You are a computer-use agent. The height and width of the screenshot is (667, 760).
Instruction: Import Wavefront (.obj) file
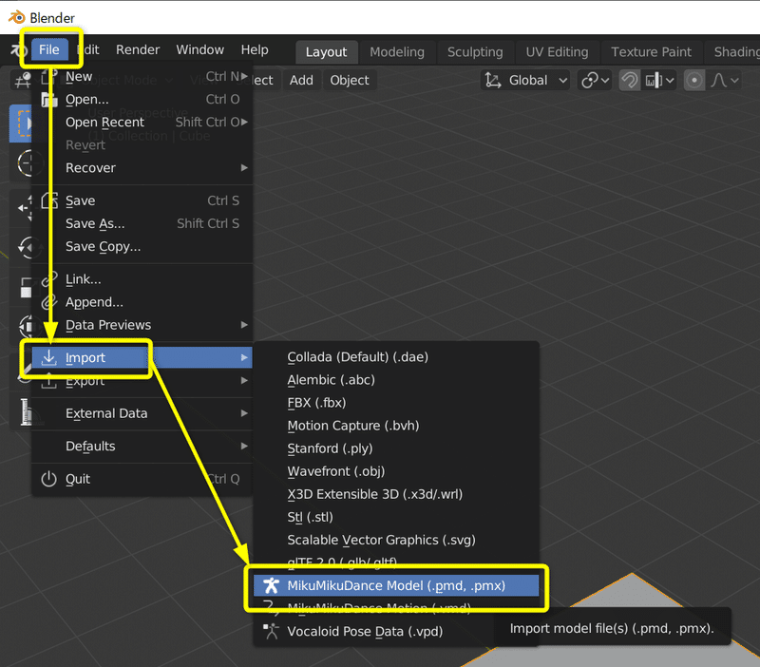[x=396, y=471]
